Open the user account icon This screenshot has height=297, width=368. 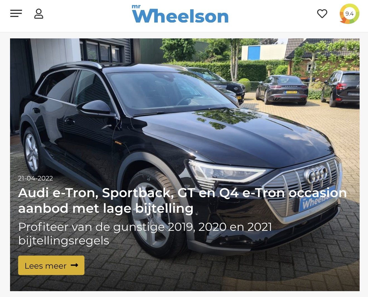(39, 14)
